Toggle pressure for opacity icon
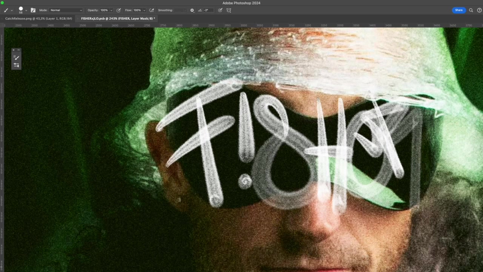Viewport: 483px width, 272px height. (118, 10)
